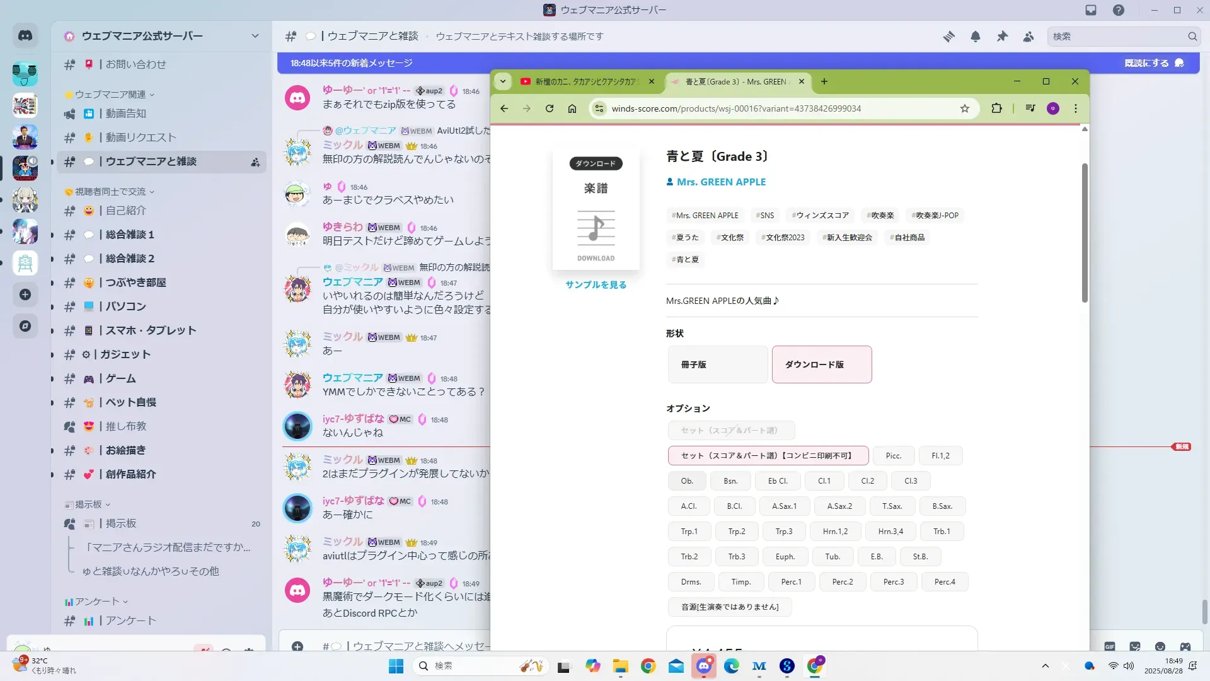Click サンプルを見る link
Viewport: 1210px width, 681px height.
(596, 284)
